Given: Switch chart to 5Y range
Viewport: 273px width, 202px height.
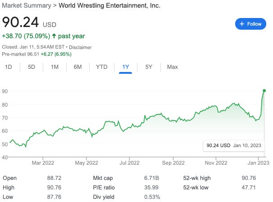Looking at the screenshot, I should pyautogui.click(x=149, y=67).
